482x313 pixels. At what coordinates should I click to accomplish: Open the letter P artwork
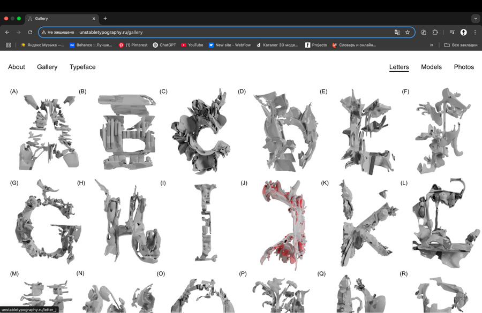coord(282,295)
